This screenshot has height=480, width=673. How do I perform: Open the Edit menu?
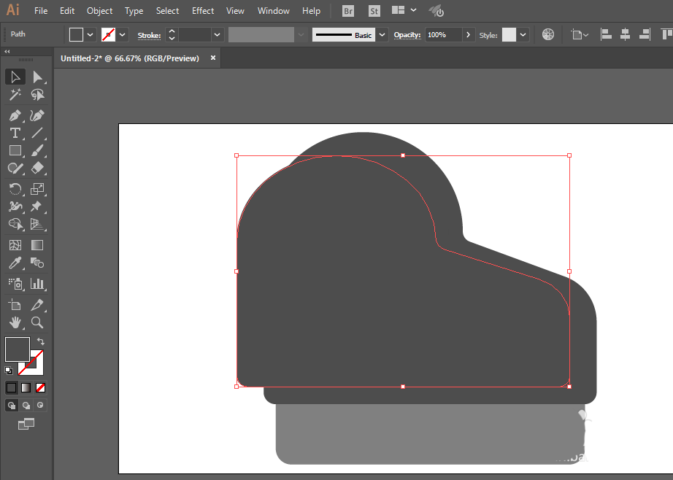point(67,11)
